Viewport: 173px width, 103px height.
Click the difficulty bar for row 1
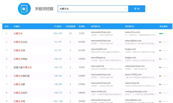[163, 33]
